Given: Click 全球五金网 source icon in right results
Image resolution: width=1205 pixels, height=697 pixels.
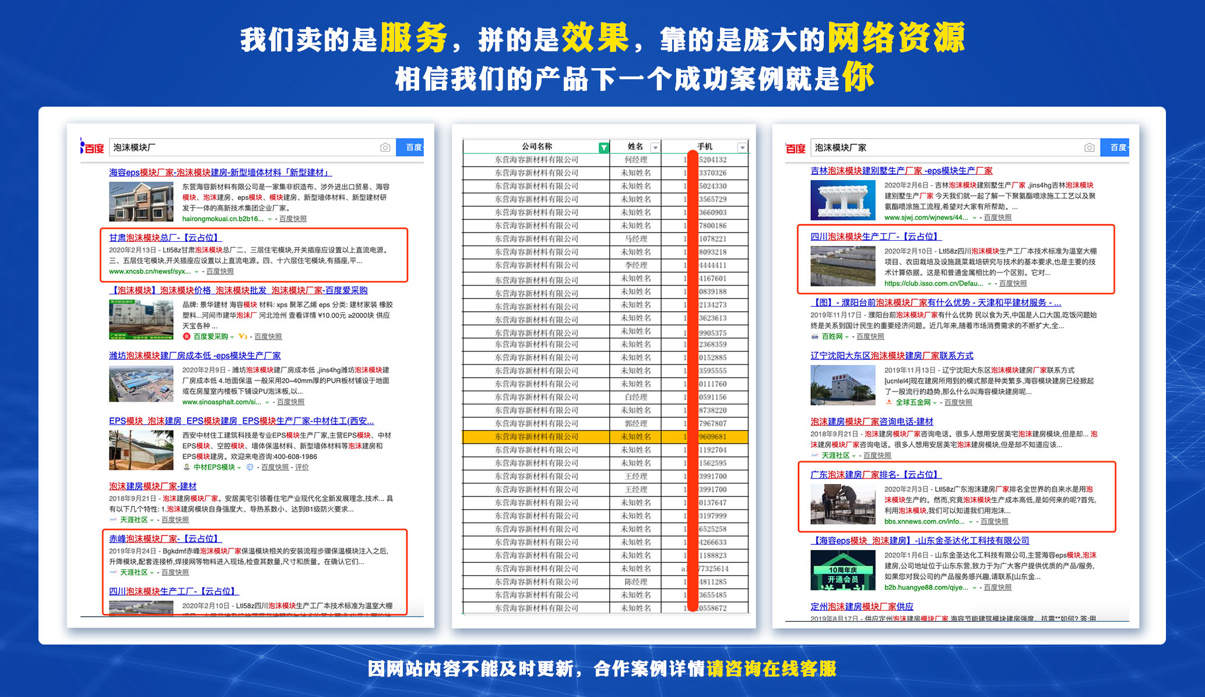Looking at the screenshot, I should (x=888, y=402).
